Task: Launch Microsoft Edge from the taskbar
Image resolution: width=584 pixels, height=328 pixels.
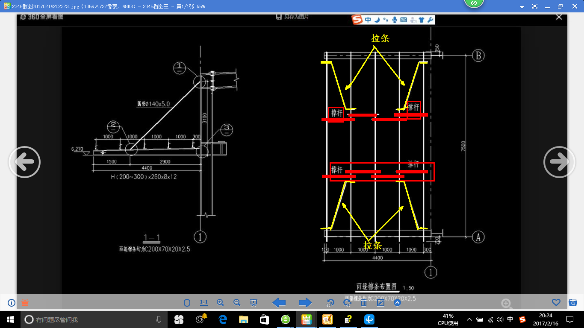Action: (x=223, y=319)
